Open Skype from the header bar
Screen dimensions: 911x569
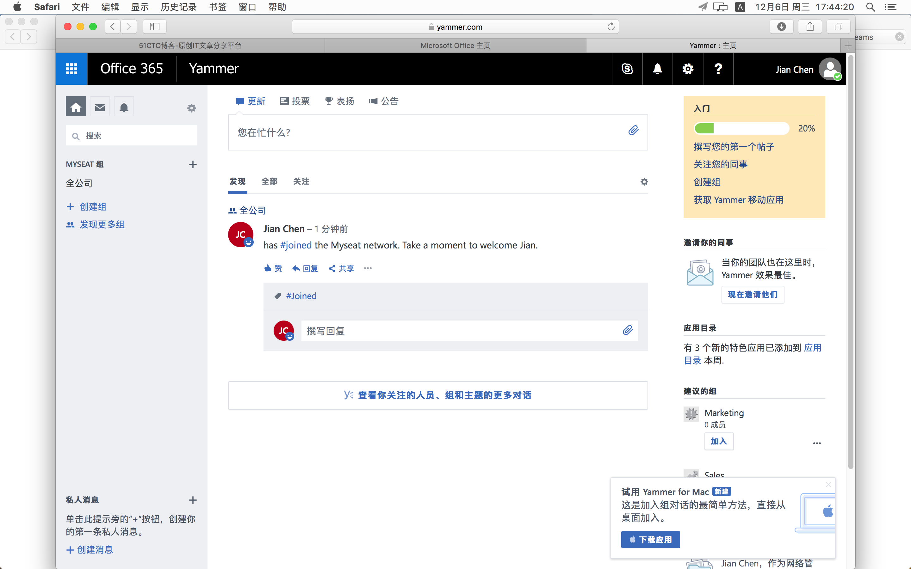627,69
